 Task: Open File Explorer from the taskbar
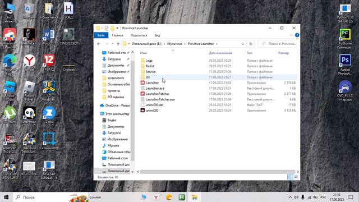195,197
